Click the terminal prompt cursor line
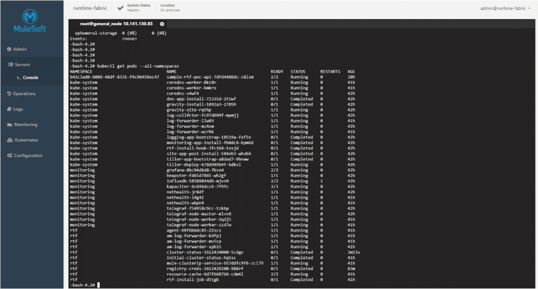 [85, 285]
